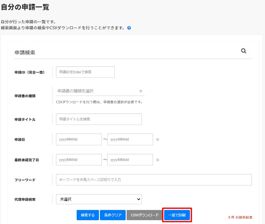265x224 pixels.
Task: Click the 申請検索 section heading
Action: click(25, 53)
